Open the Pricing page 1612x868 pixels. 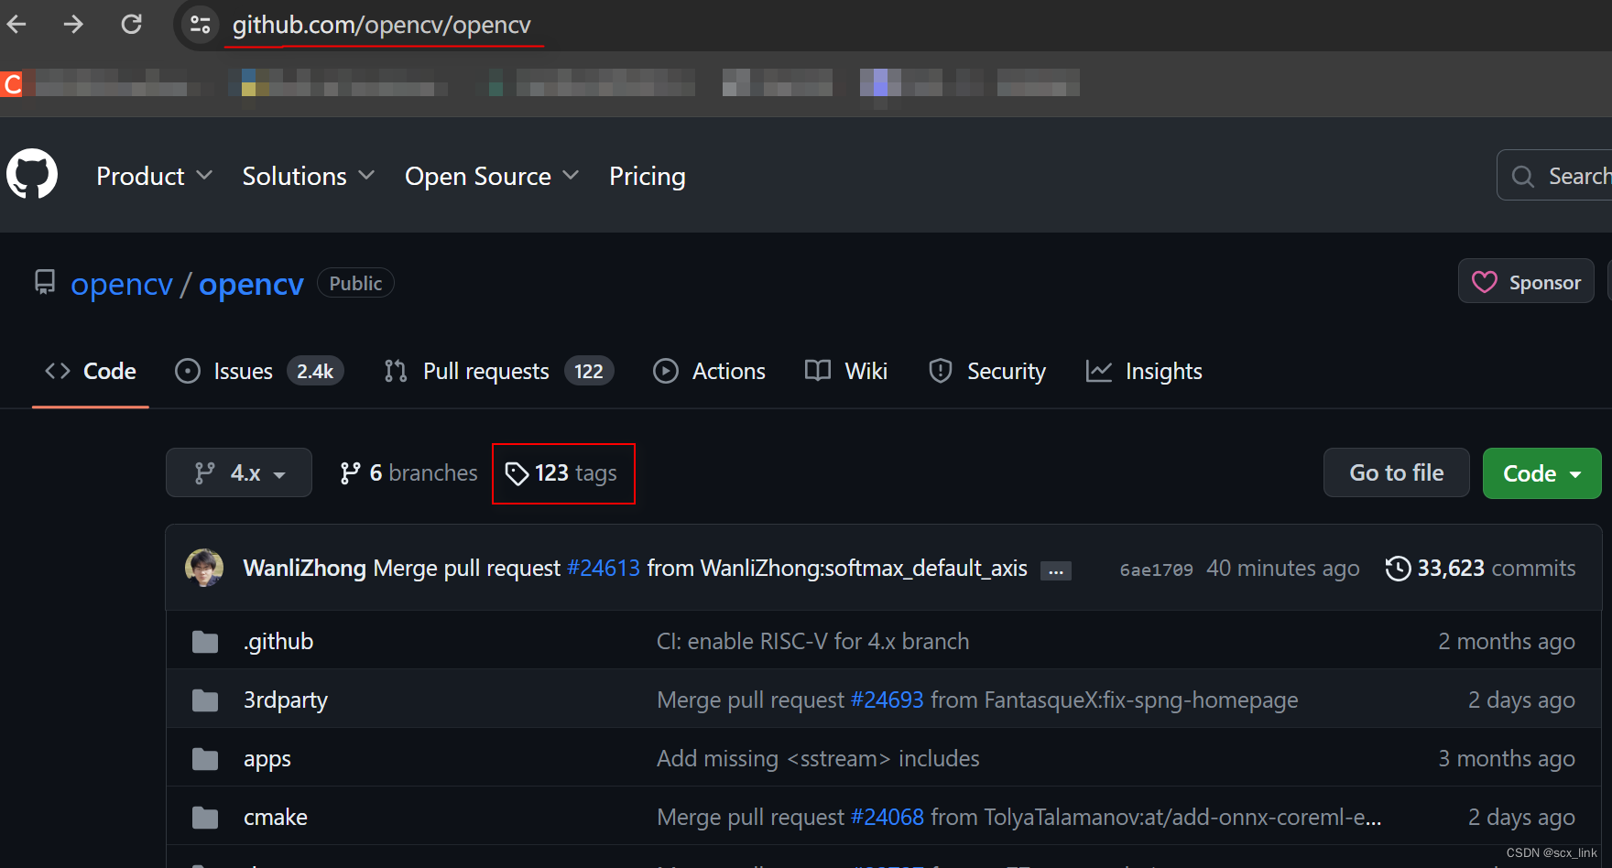click(x=647, y=176)
